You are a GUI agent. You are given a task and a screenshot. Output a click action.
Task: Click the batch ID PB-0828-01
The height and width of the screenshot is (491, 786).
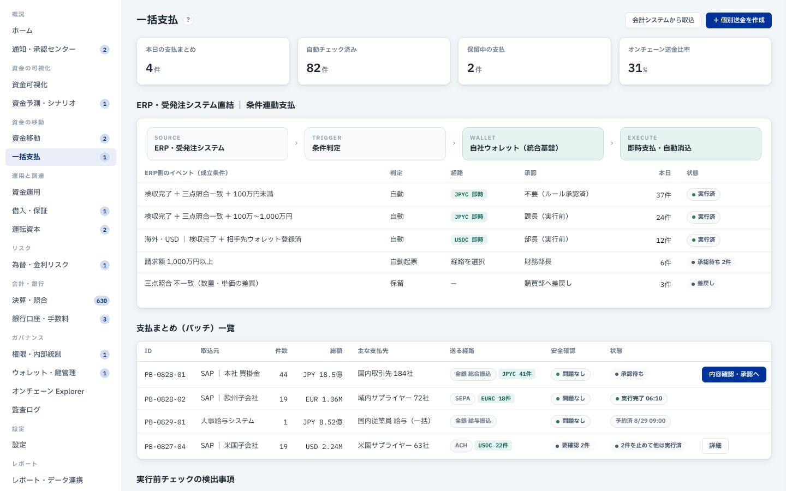(x=165, y=375)
